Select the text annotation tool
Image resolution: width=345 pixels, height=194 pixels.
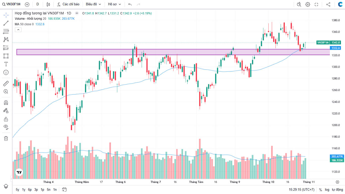coord(6,64)
